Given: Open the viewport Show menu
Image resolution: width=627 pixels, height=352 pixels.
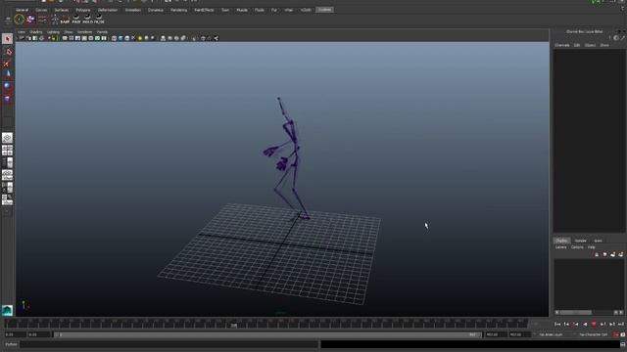Looking at the screenshot, I should pyautogui.click(x=69, y=32).
